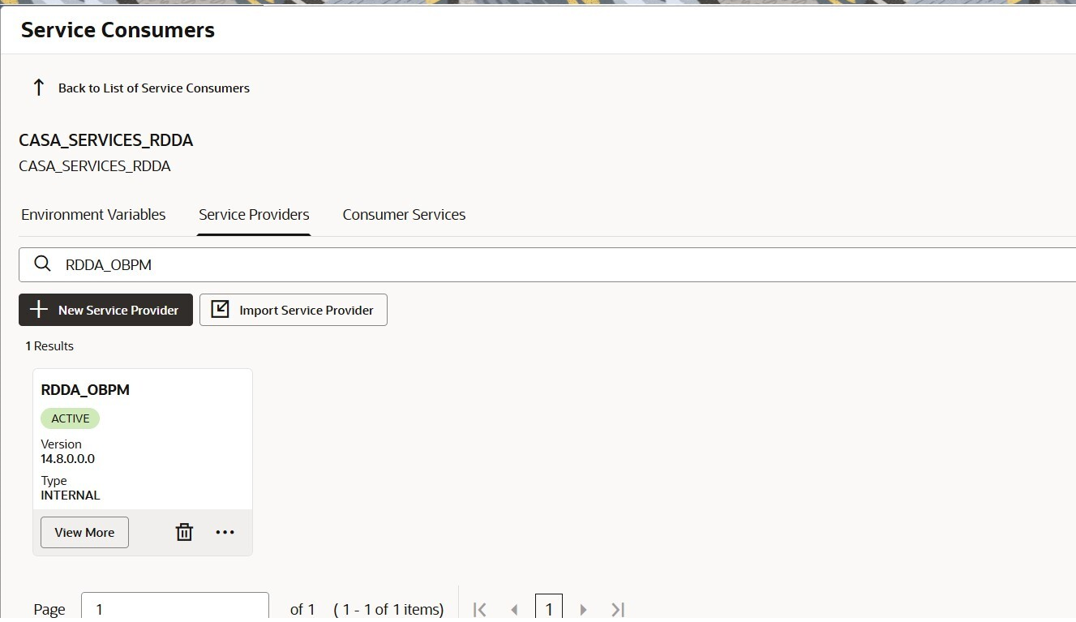Click View More on RDDA_OBPM card
This screenshot has width=1076, height=622.
(84, 532)
